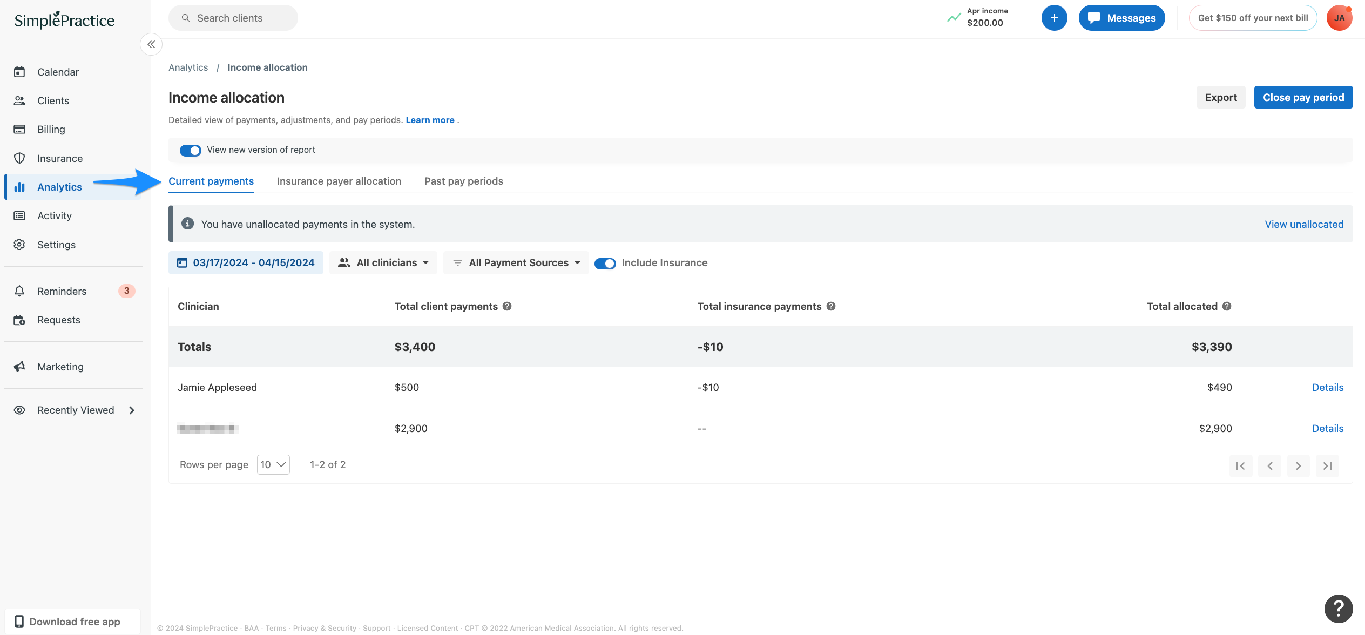Open Insurance sidebar section

59,158
